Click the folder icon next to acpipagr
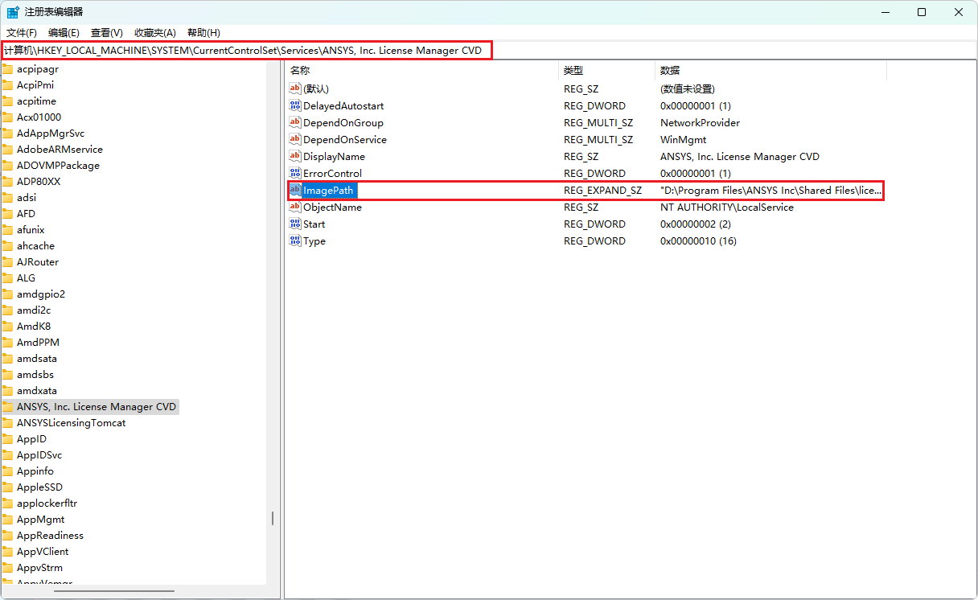Screen dimensions: 978x600 point(8,69)
